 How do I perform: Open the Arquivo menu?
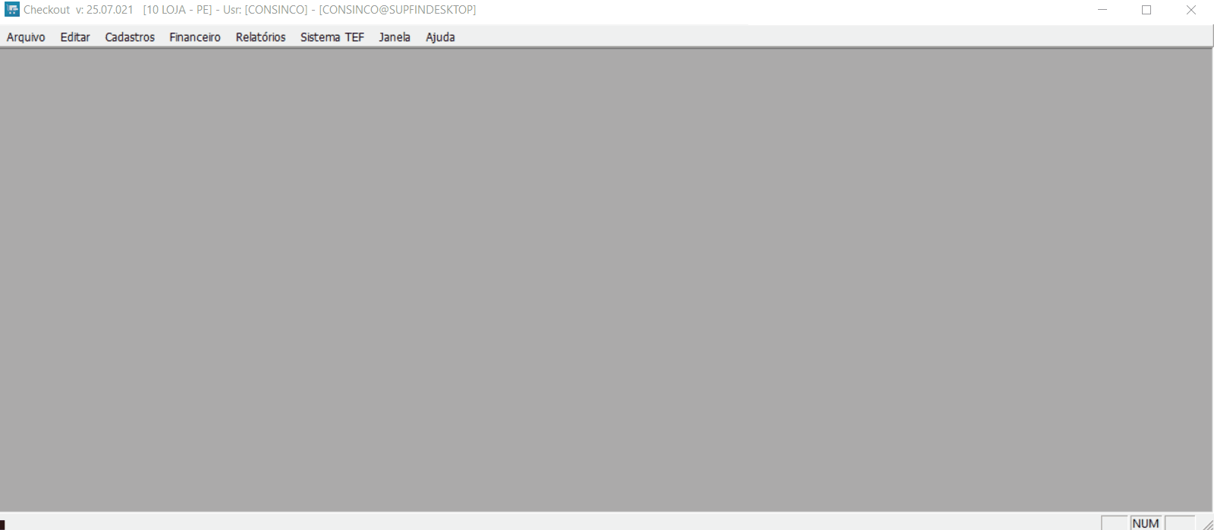(x=26, y=37)
